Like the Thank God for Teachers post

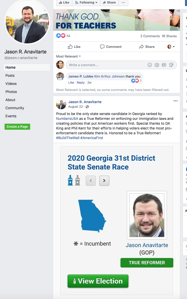[74, 47]
